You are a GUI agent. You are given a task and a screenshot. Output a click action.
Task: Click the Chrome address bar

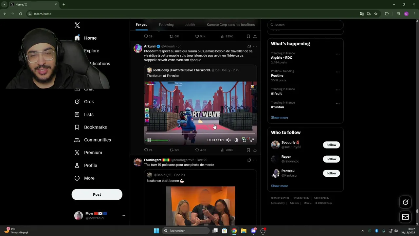[x=192, y=14]
